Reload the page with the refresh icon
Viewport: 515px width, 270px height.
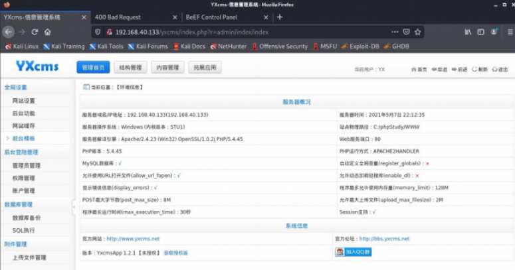(x=35, y=32)
